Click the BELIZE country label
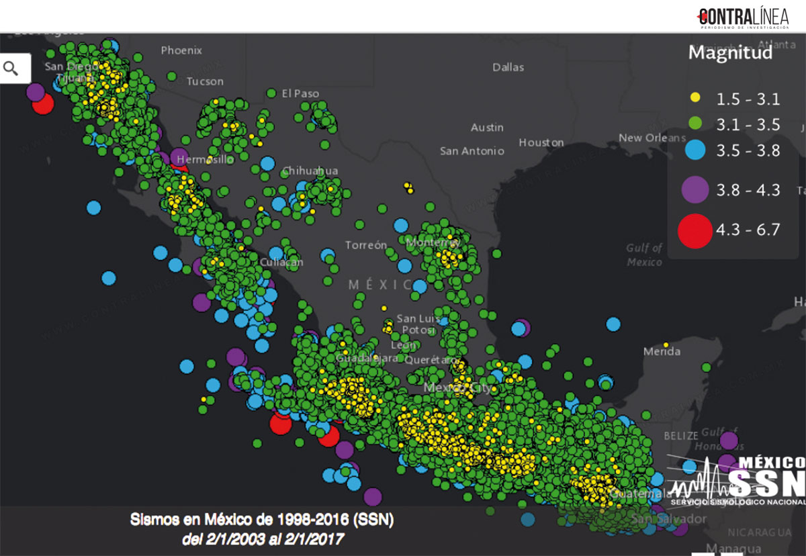 pos(681,436)
